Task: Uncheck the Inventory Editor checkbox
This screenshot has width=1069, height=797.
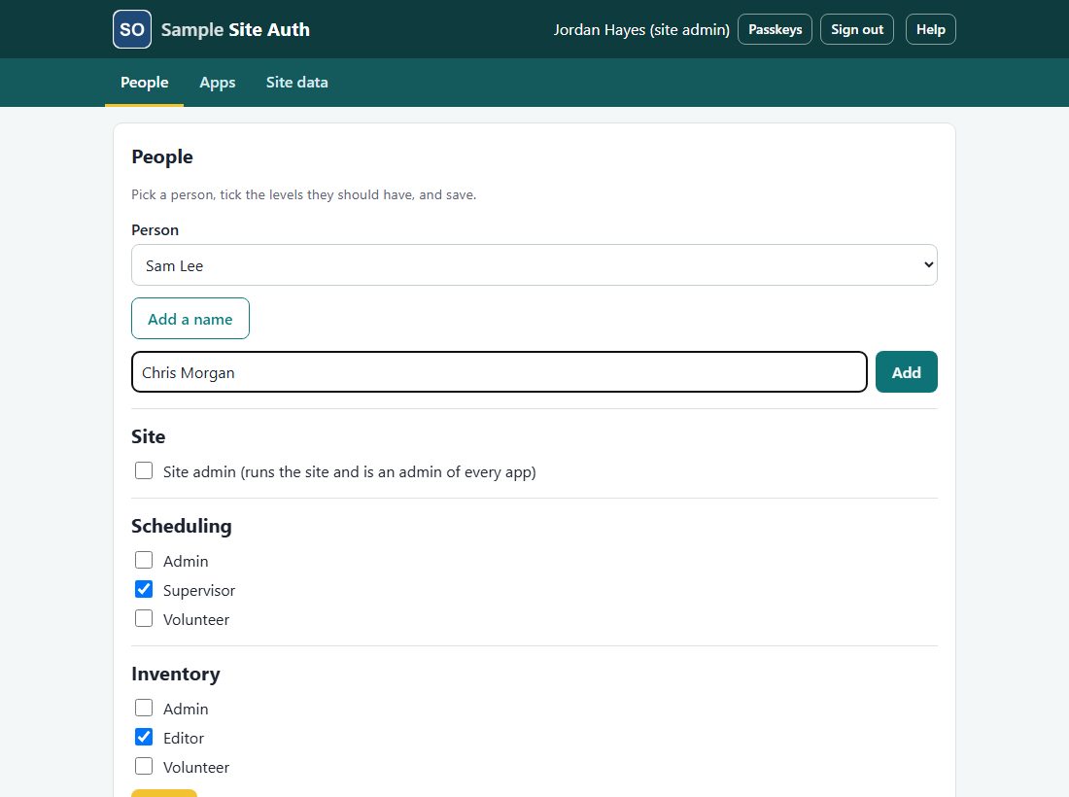Action: point(144,737)
